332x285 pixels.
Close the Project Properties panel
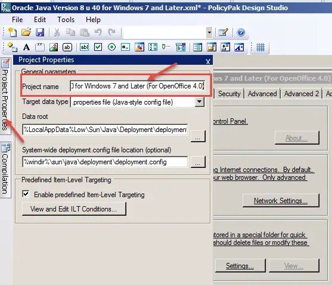(x=207, y=62)
